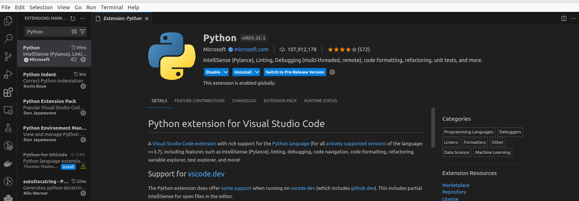The height and width of the screenshot is (201, 579).
Task: Open Run and Debug view icon
Action: pos(8,74)
